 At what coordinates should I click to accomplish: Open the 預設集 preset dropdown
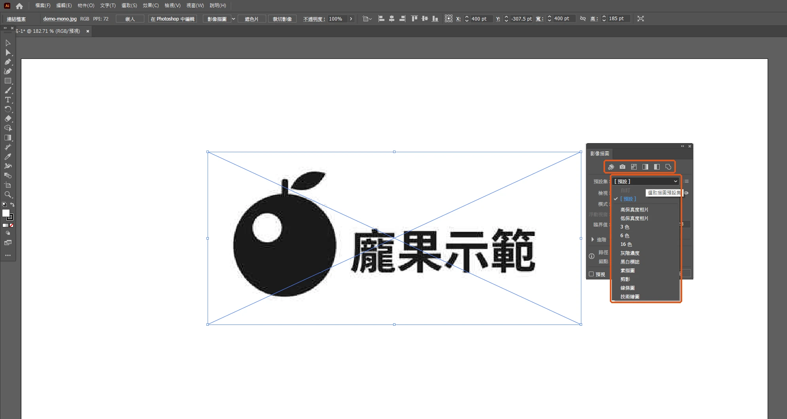(x=646, y=181)
